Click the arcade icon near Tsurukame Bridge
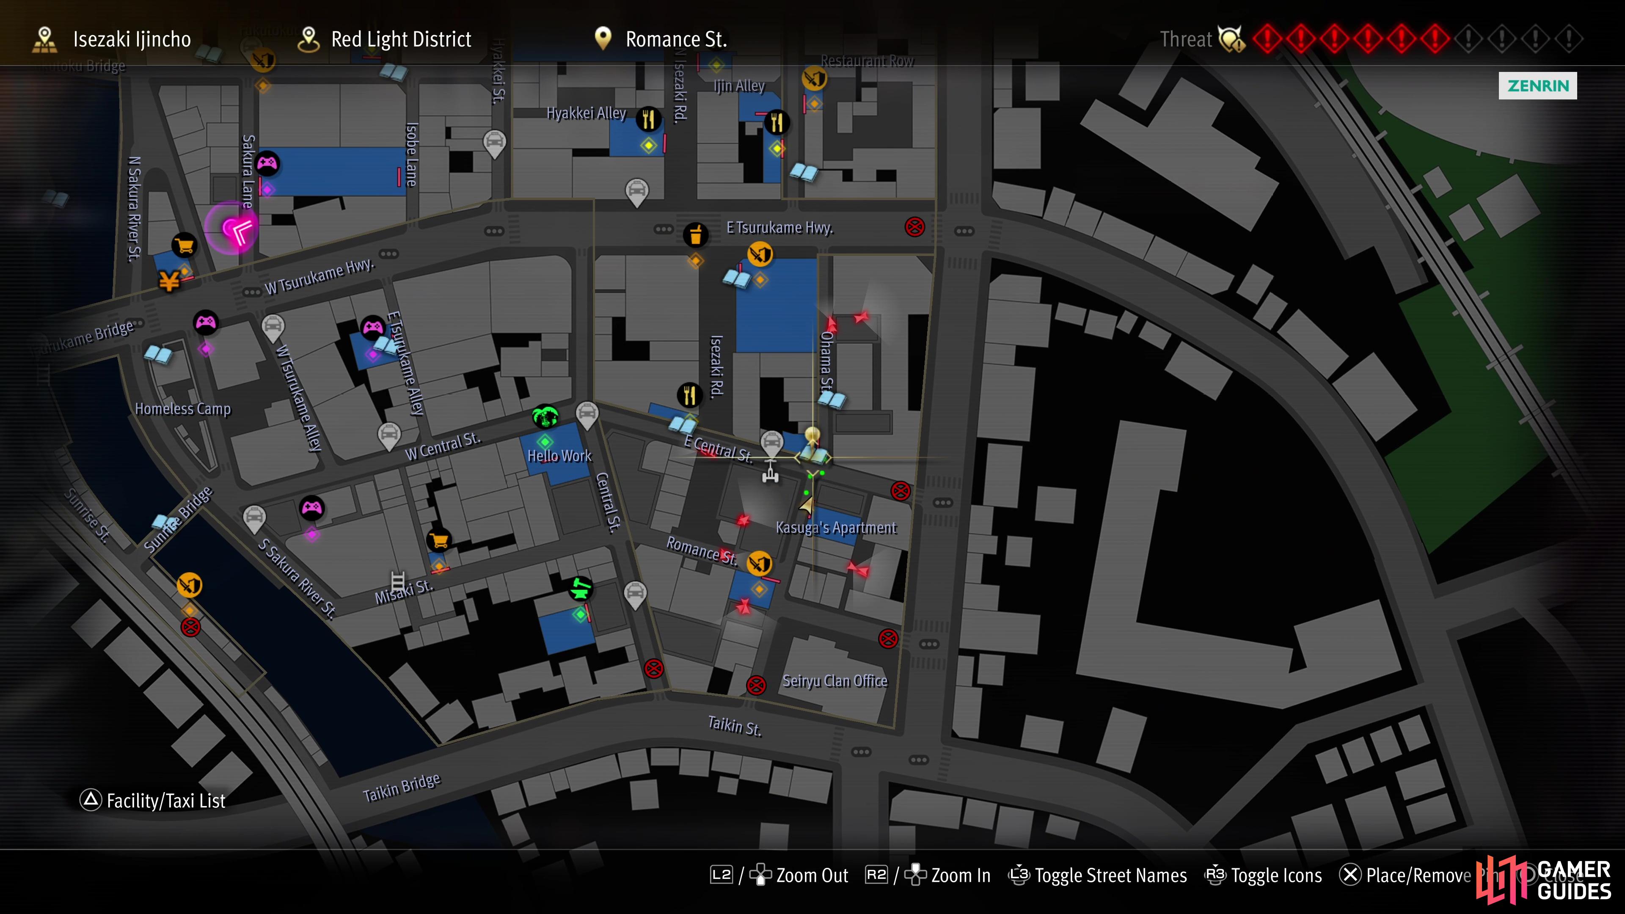 (206, 323)
